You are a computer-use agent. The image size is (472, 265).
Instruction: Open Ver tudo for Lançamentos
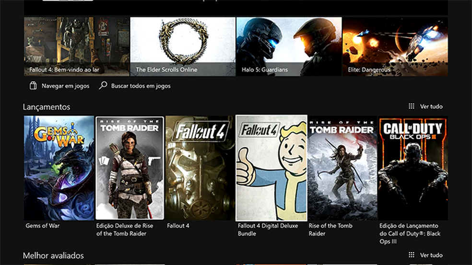point(431,106)
